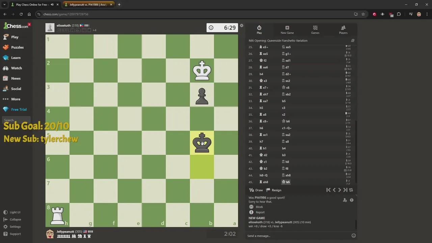Go to the previous move
The height and width of the screenshot is (243, 432).
(x=334, y=190)
